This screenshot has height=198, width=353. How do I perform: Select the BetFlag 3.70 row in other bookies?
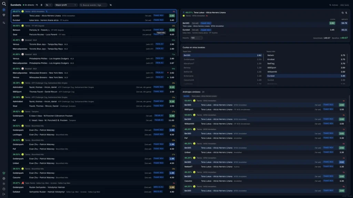tap(306, 64)
